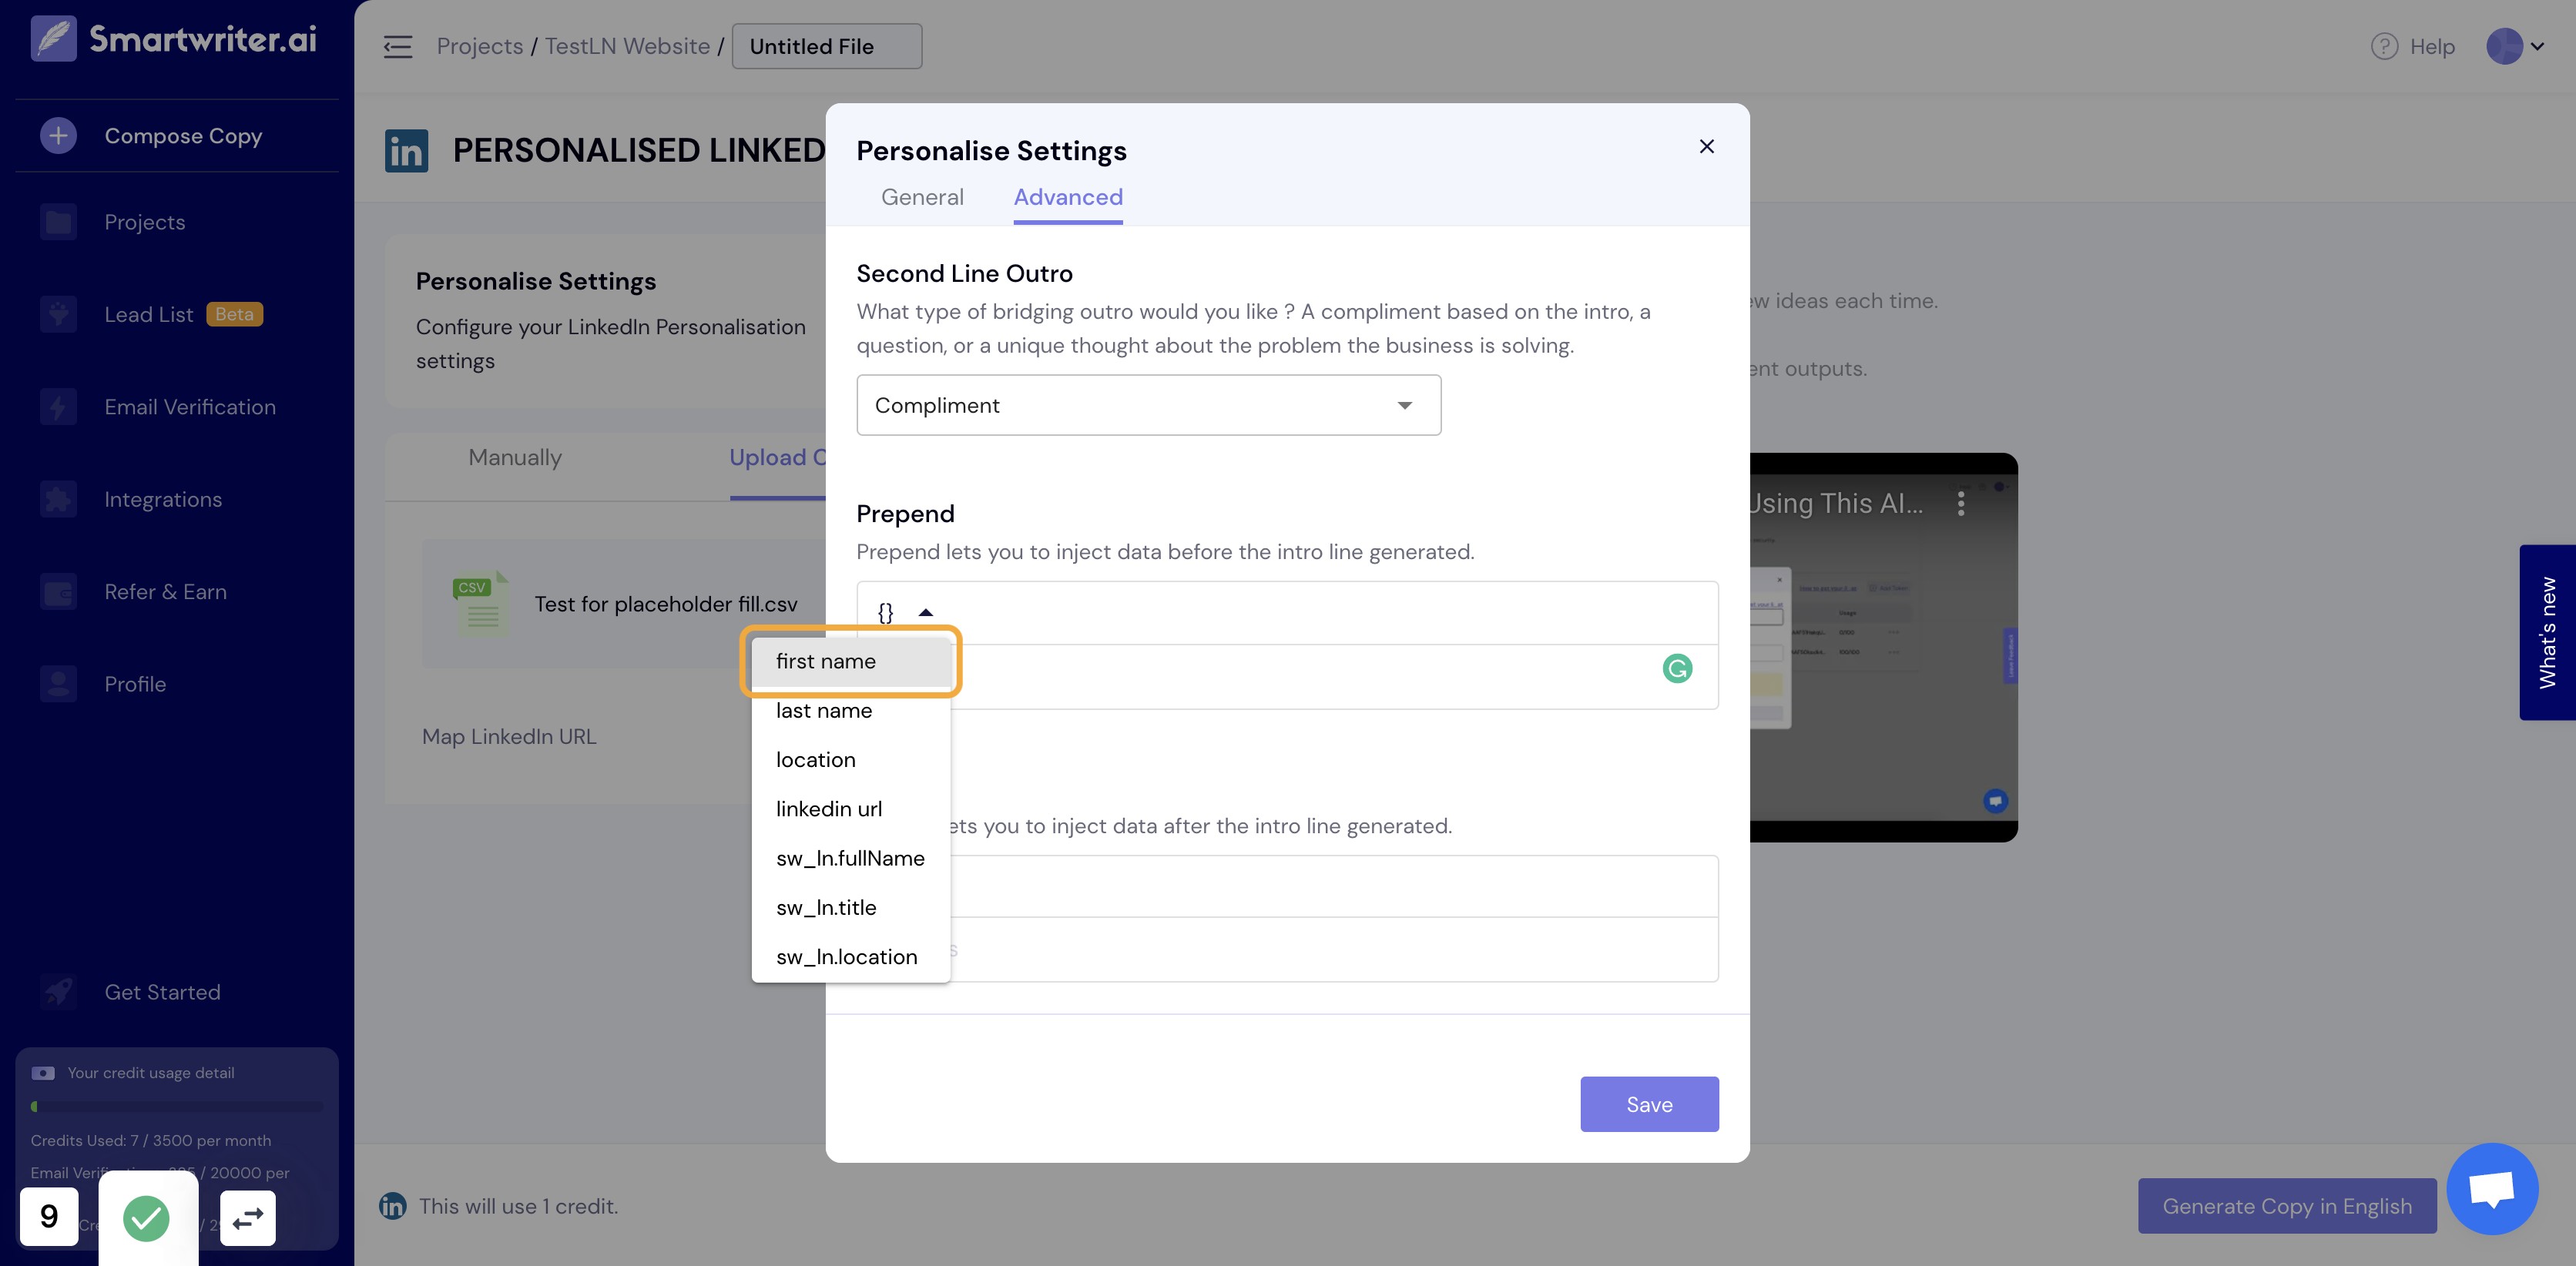2576x1266 pixels.
Task: Click Generate Copy in English button
Action: click(2286, 1206)
